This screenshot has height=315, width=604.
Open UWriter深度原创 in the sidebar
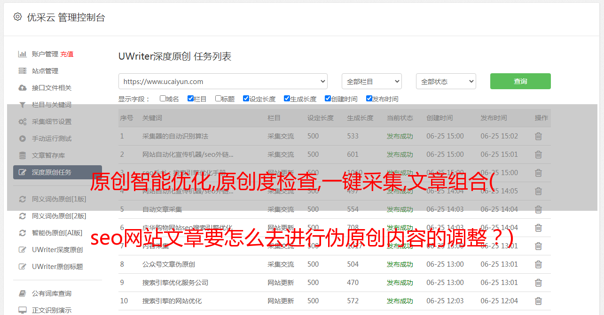point(57,250)
